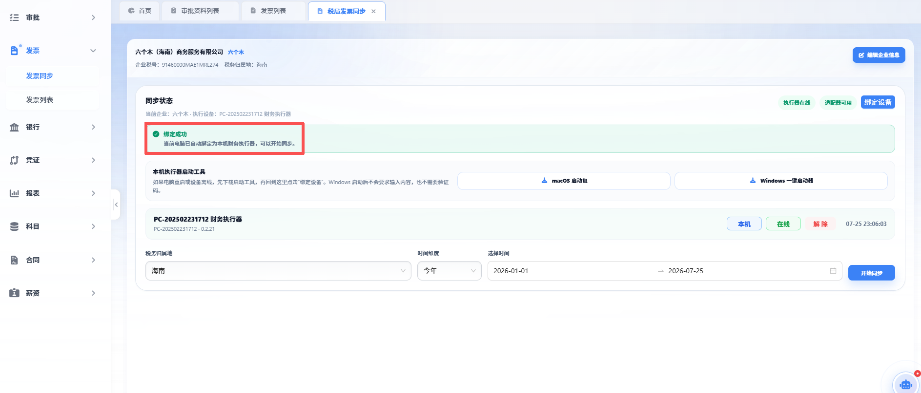Click the 合同 contract document icon
The image size is (921, 393).
(14, 260)
